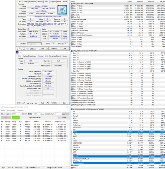
Task: Open the ? help menu in LinX
Action: point(26,110)
